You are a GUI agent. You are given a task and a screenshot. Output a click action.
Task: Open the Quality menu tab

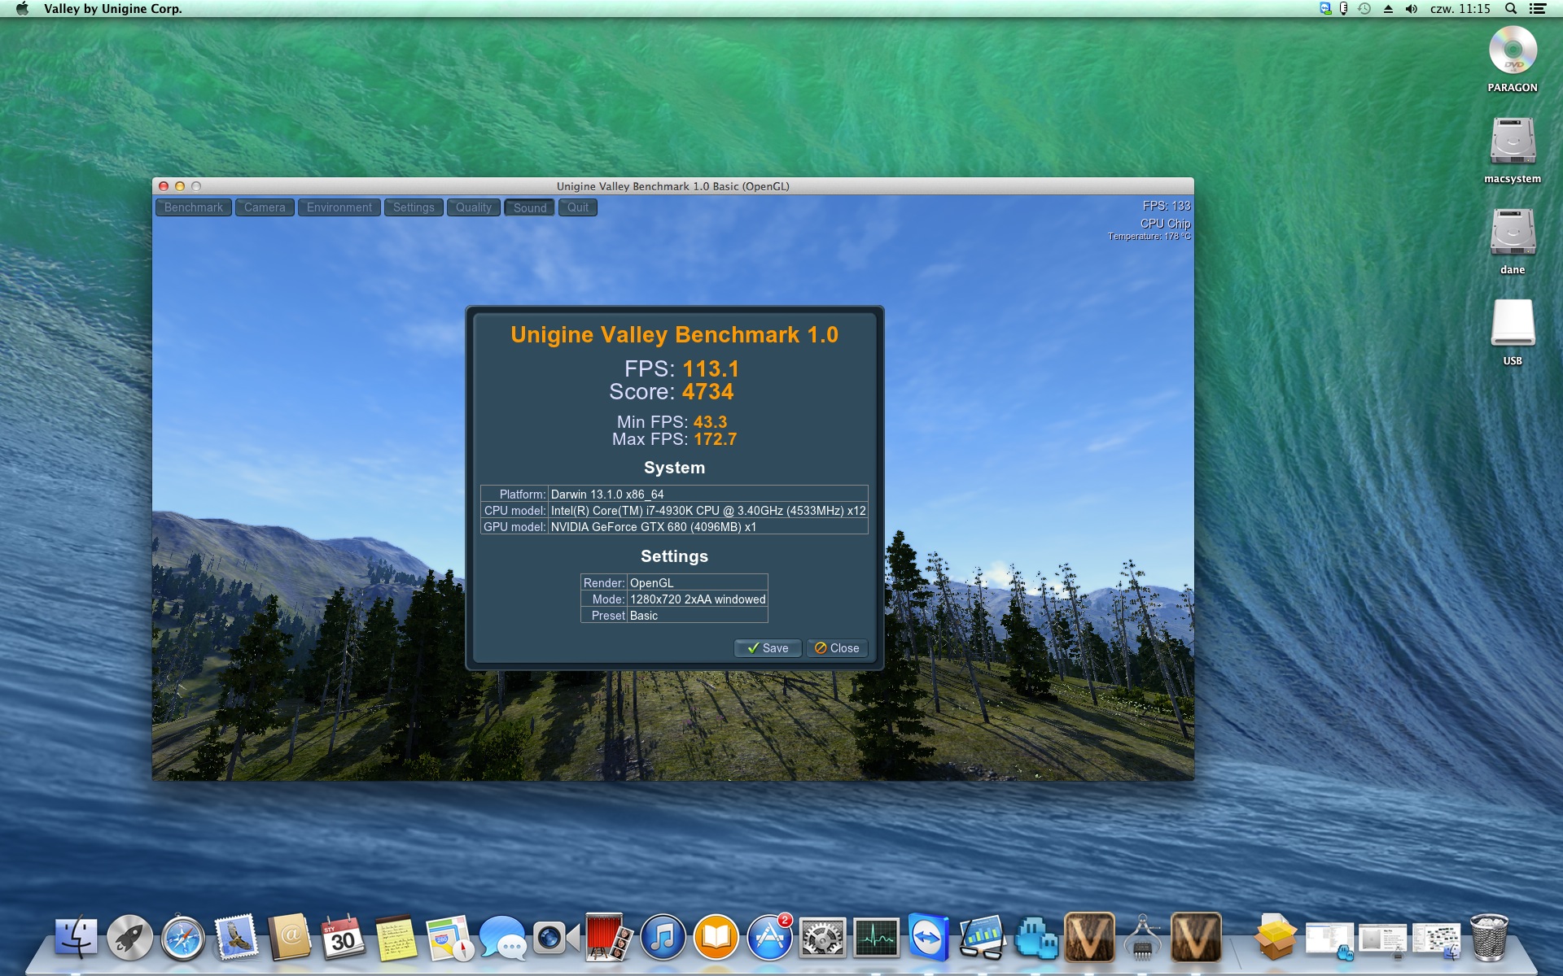tap(474, 207)
